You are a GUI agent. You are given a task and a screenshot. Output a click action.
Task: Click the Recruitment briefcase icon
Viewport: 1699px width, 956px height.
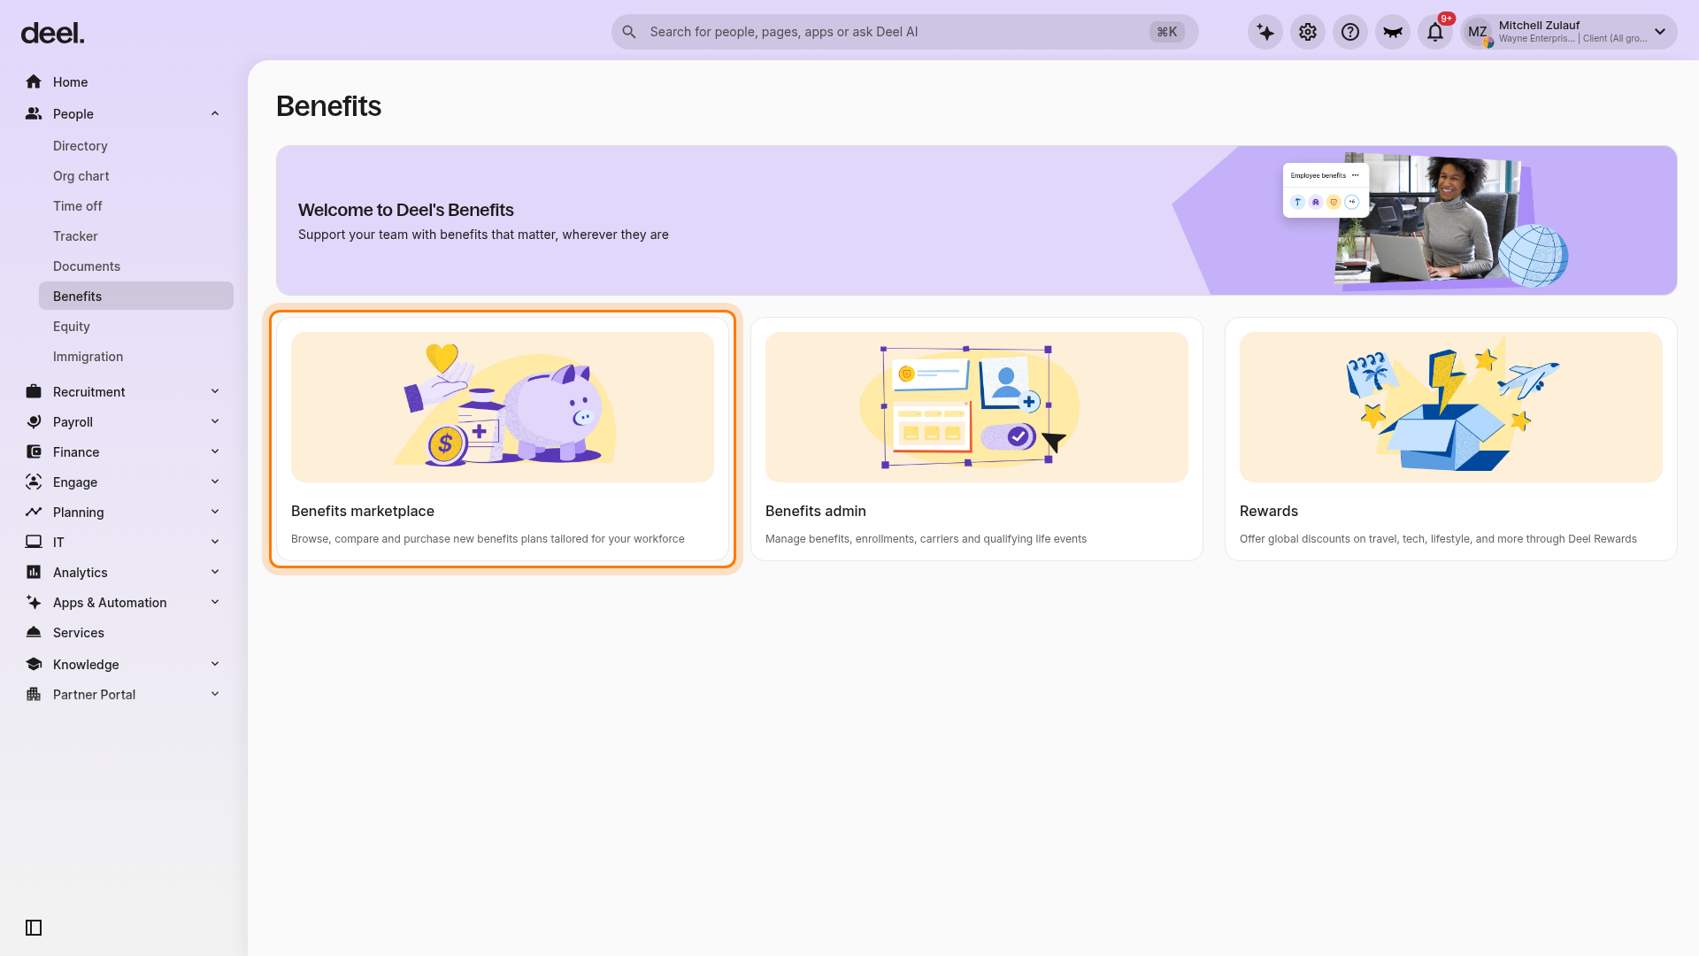[34, 391]
